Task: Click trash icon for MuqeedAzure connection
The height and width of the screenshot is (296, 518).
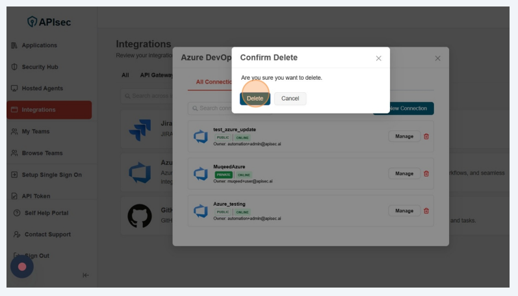Action: pyautogui.click(x=426, y=173)
